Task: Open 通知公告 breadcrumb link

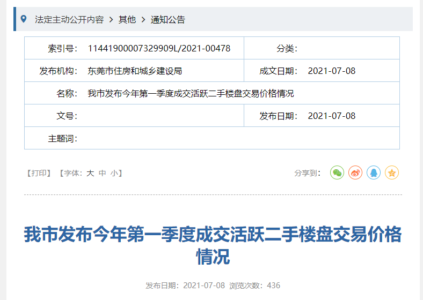Action: 168,20
